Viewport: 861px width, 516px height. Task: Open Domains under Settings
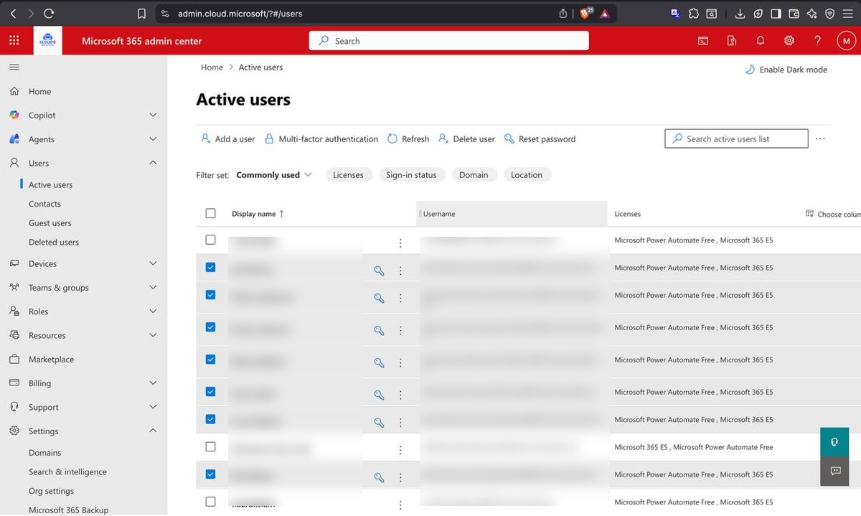point(44,453)
